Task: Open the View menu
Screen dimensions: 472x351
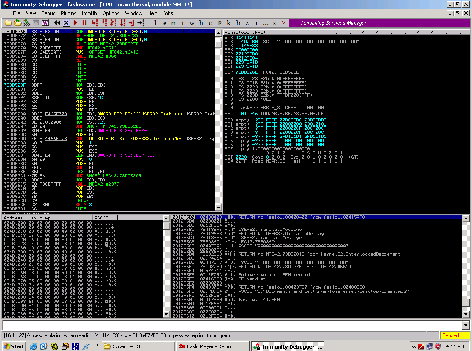Action: (x=31, y=13)
